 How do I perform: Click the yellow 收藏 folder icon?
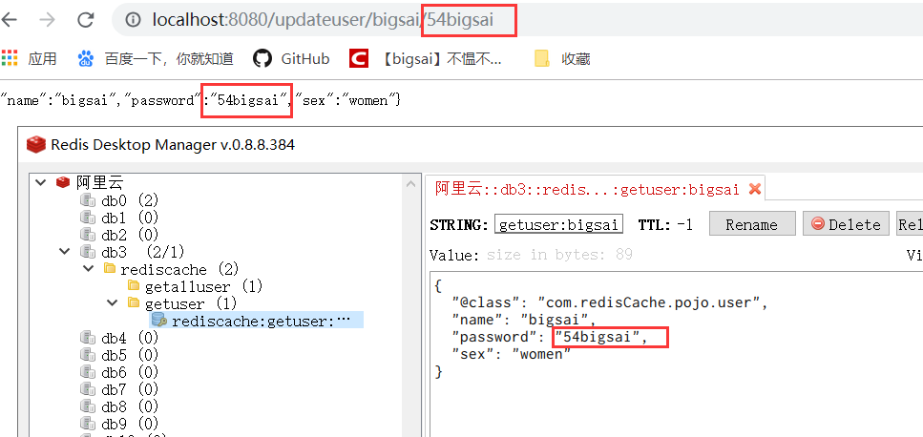pyautogui.click(x=541, y=58)
